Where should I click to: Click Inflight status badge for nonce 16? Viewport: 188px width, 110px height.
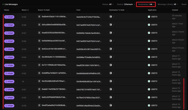tap(9, 81)
